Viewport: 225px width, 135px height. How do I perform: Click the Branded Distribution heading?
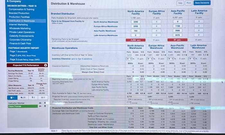point(63,14)
